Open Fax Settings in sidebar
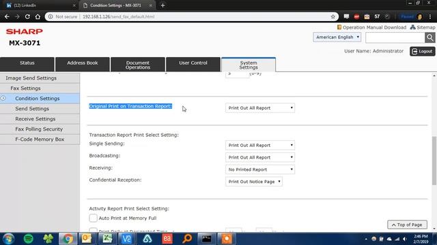437x245 pixels. pos(40,88)
